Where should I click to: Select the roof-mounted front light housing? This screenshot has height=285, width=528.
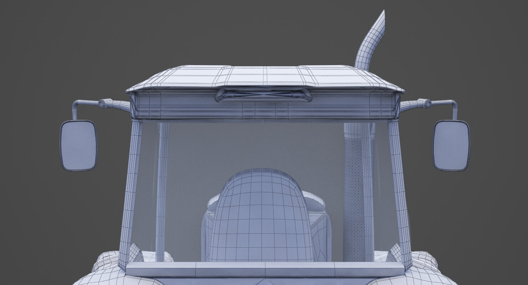point(263,95)
